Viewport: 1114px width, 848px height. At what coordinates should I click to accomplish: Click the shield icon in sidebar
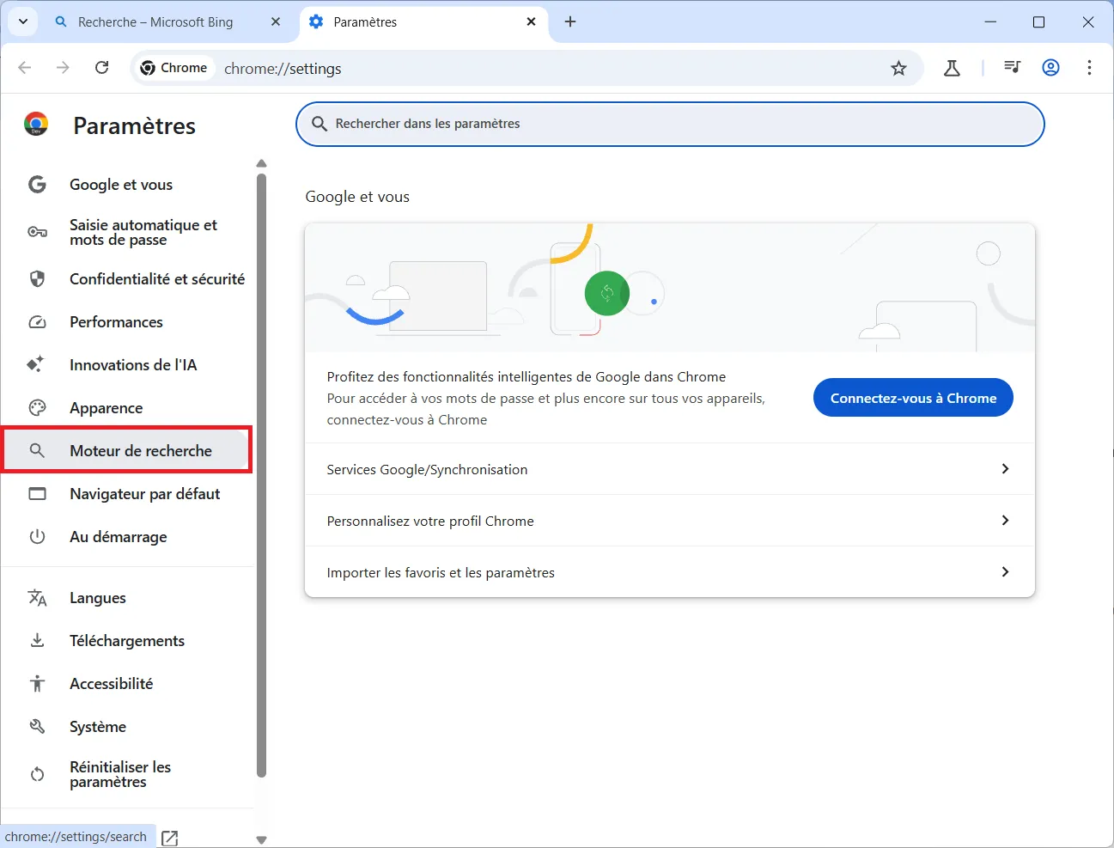pos(37,279)
